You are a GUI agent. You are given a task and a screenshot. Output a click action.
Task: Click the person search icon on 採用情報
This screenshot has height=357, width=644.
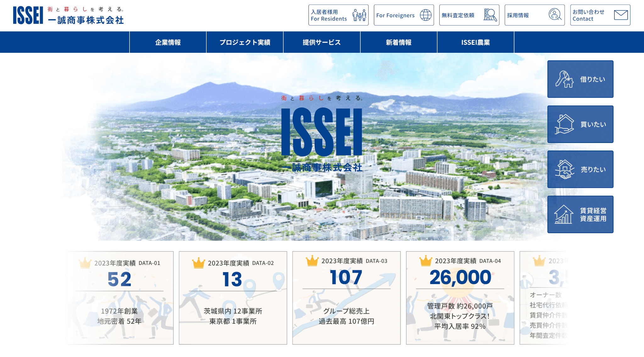555,14
